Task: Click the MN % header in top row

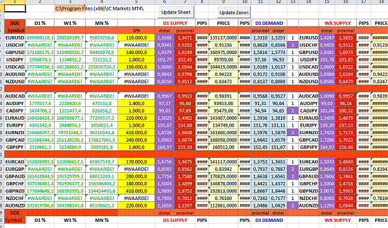Action: pyautogui.click(x=102, y=23)
